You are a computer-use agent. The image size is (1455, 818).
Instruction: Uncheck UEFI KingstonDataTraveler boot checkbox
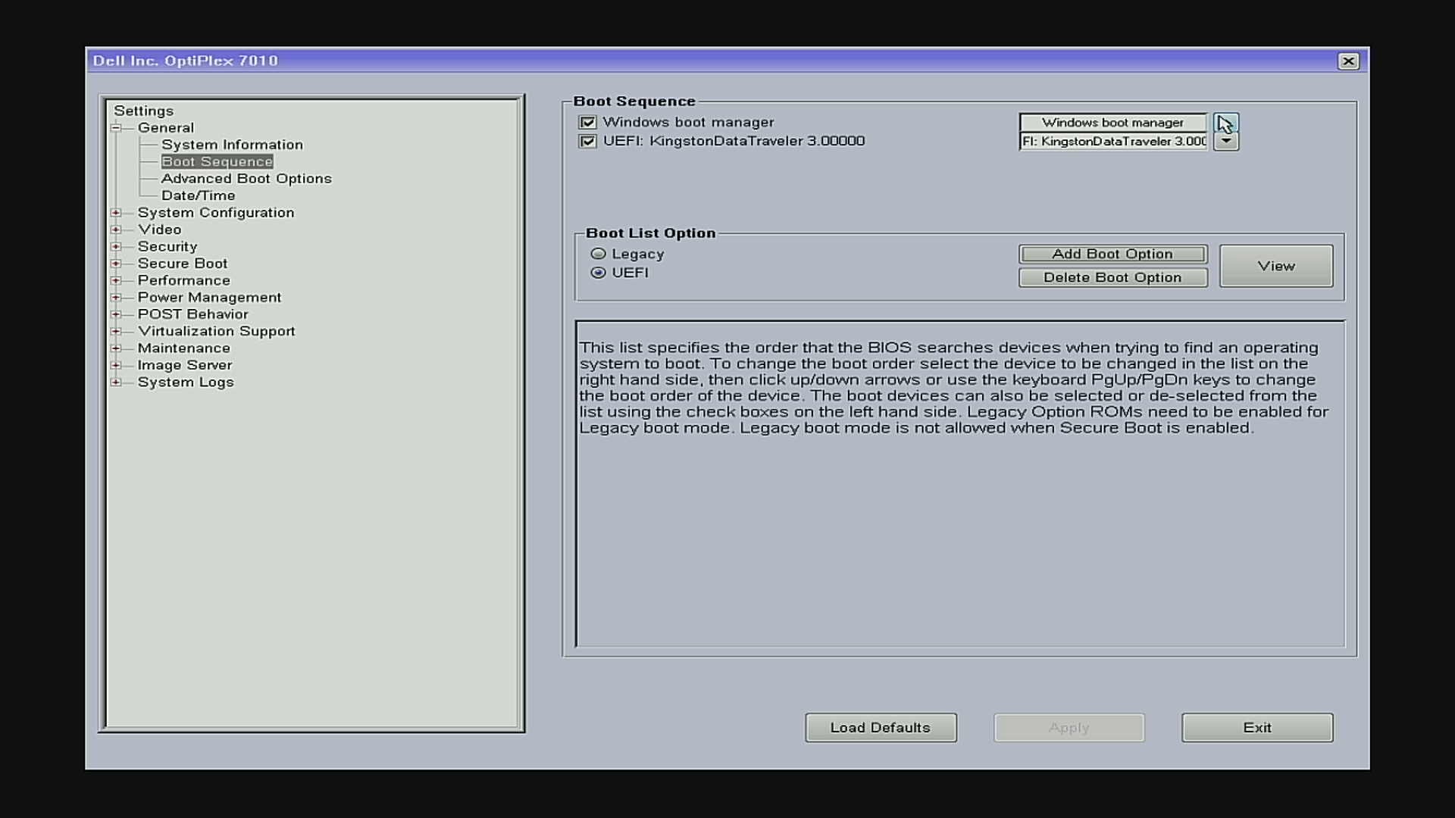(x=587, y=142)
